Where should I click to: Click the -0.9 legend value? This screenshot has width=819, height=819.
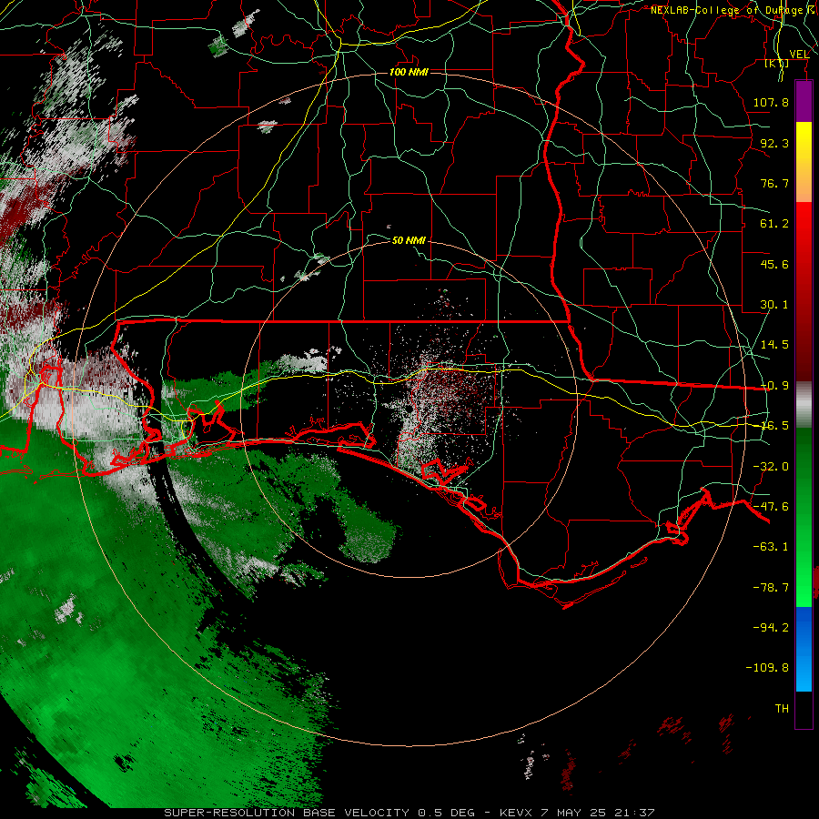point(774,386)
